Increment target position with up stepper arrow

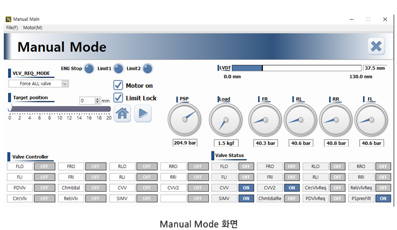[x=97, y=99]
